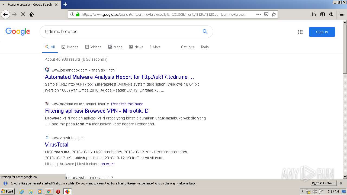Select the tcdn.me browsec Google Search tab

pyautogui.click(x=30, y=4)
